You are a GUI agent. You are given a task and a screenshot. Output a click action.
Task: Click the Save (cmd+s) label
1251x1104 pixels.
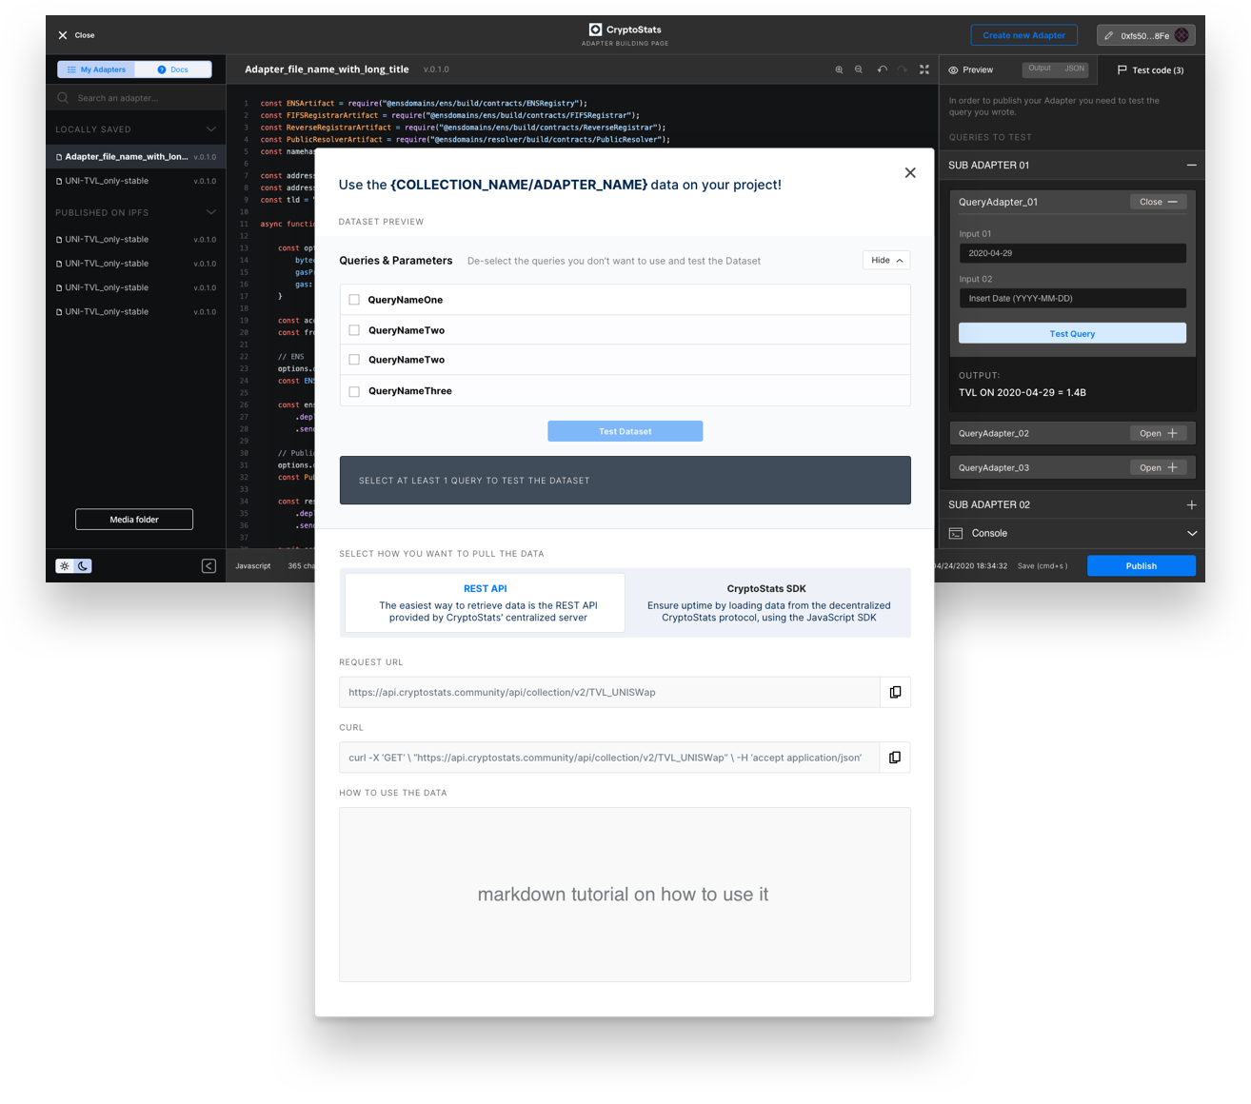[1042, 565]
